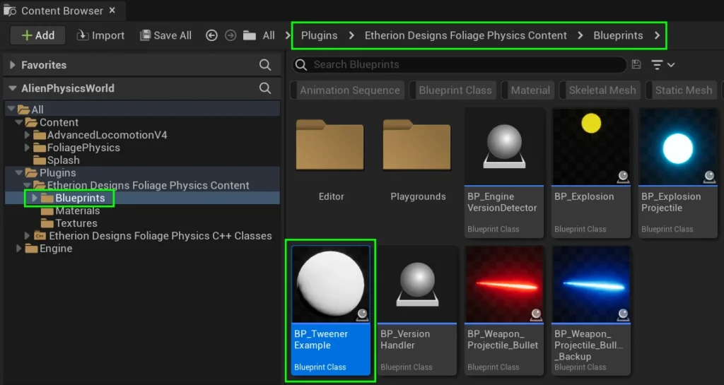Click the history forward arrow icon
The image size is (724, 385).
[228, 35]
